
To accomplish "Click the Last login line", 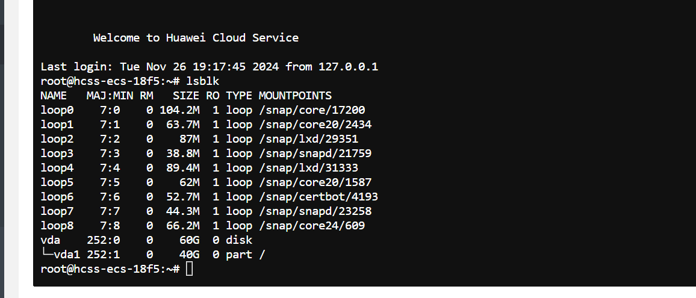I will 209,67.
